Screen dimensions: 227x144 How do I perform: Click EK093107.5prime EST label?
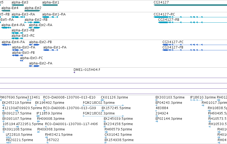coord(17,119)
